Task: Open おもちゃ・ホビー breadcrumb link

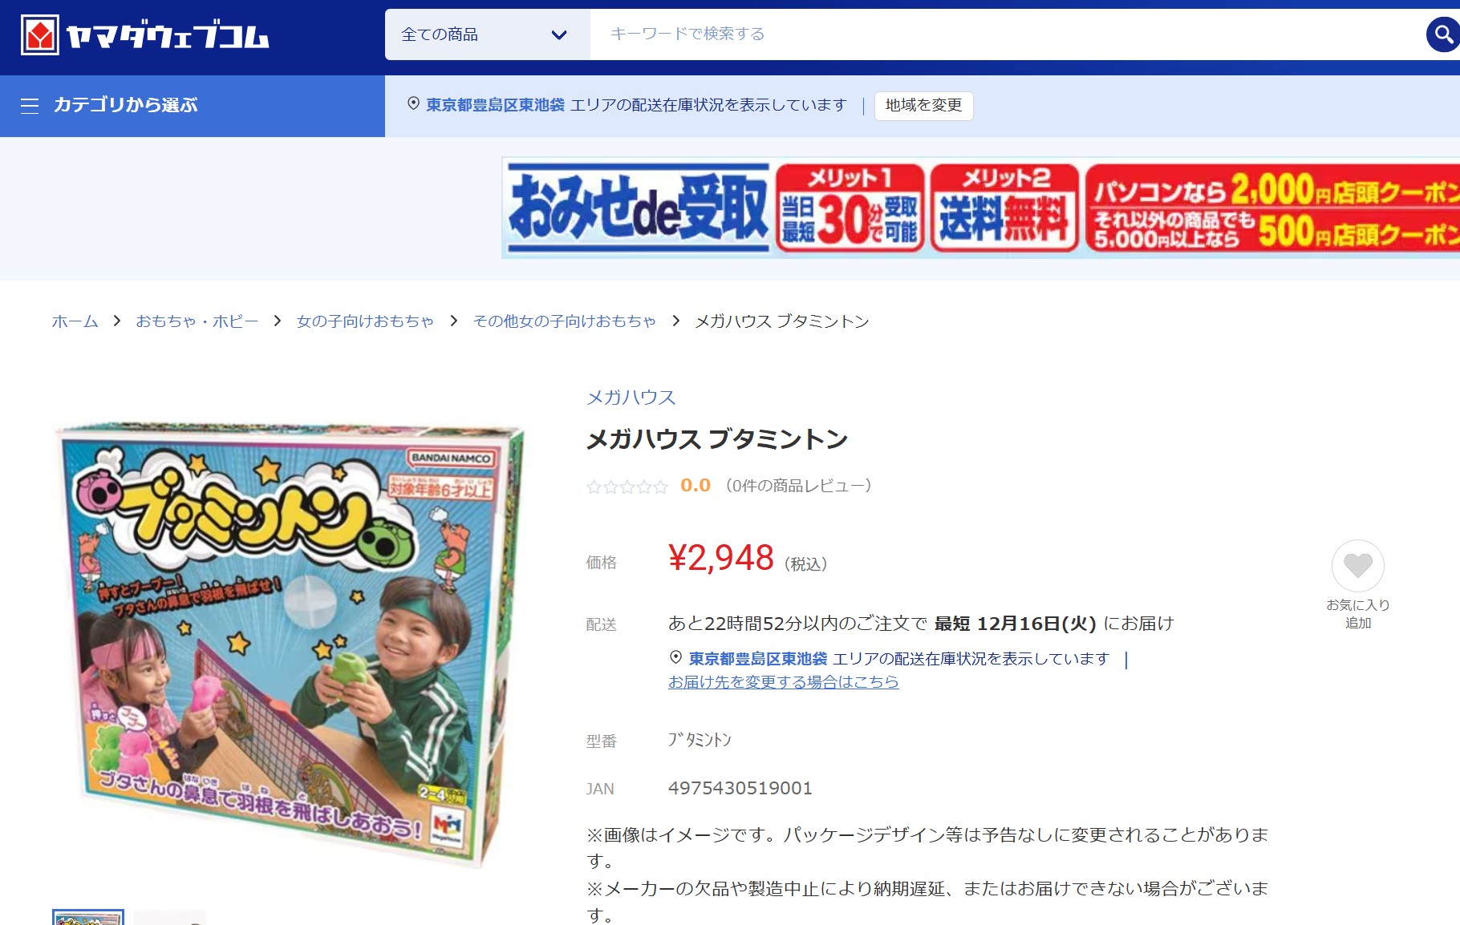Action: [x=197, y=321]
